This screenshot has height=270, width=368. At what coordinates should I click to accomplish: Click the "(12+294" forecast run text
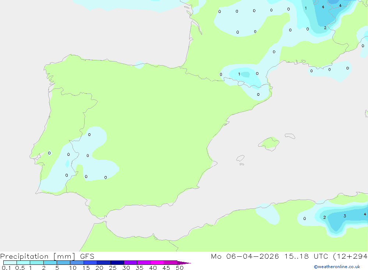pos(350,256)
